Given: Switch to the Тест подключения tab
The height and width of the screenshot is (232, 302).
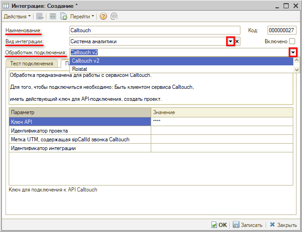Looking at the screenshot, I should click(32, 64).
